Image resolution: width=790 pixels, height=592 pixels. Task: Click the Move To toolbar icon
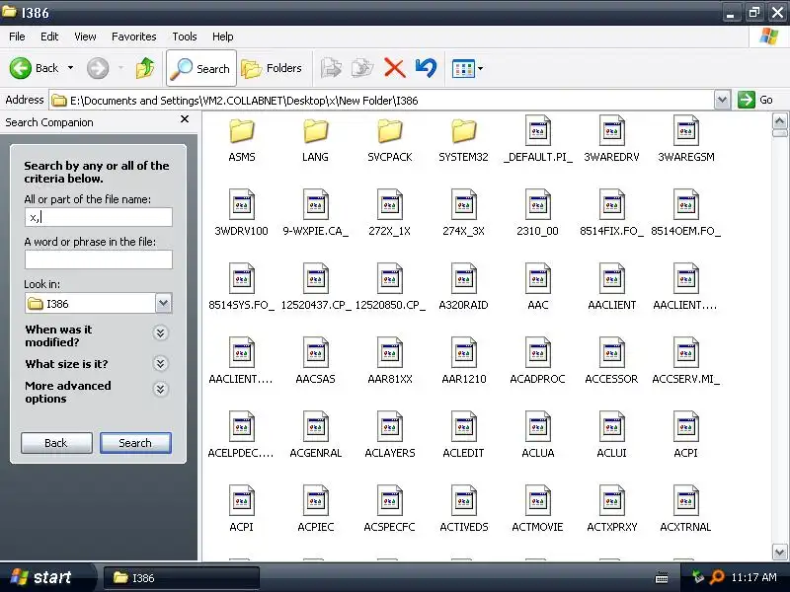coord(331,68)
